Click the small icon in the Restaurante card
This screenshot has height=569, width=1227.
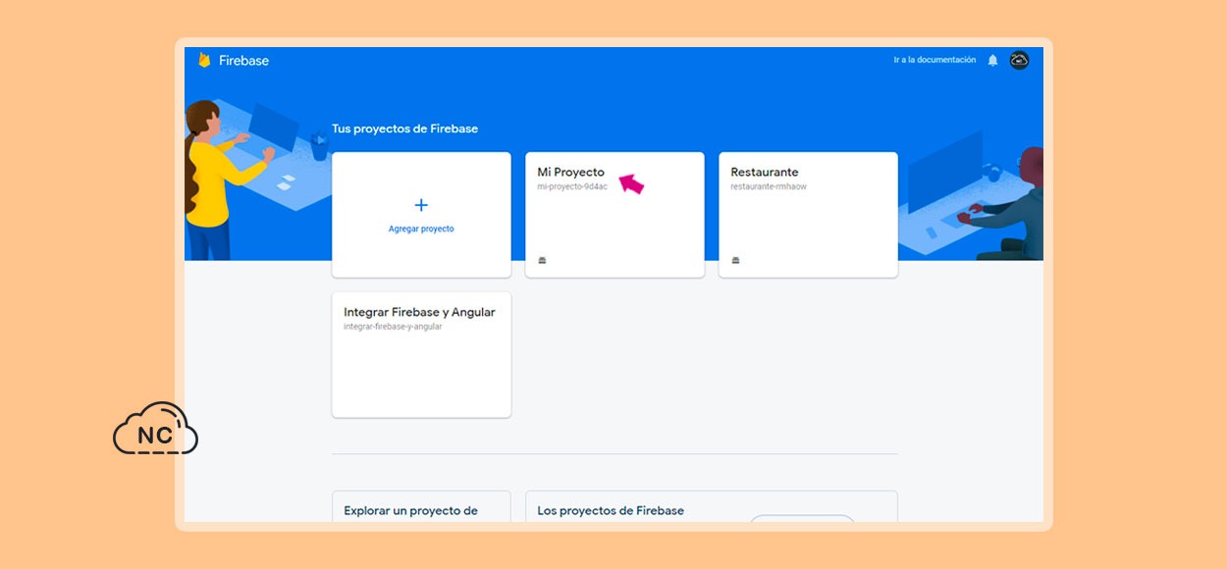(x=735, y=260)
